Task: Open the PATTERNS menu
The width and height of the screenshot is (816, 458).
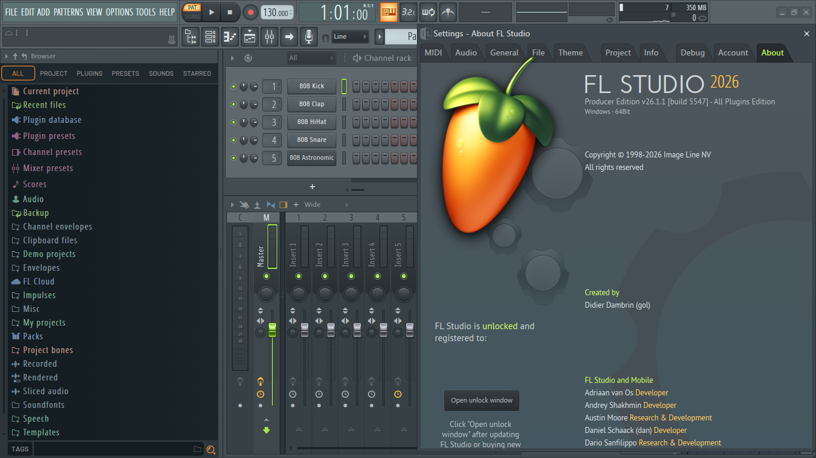Action: click(x=69, y=12)
